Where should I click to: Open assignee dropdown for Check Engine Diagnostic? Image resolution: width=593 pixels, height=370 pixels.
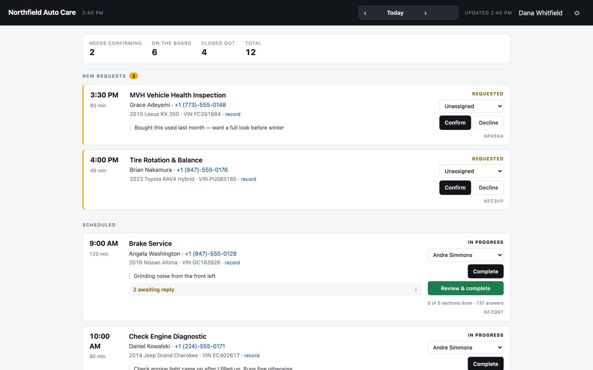point(466,347)
